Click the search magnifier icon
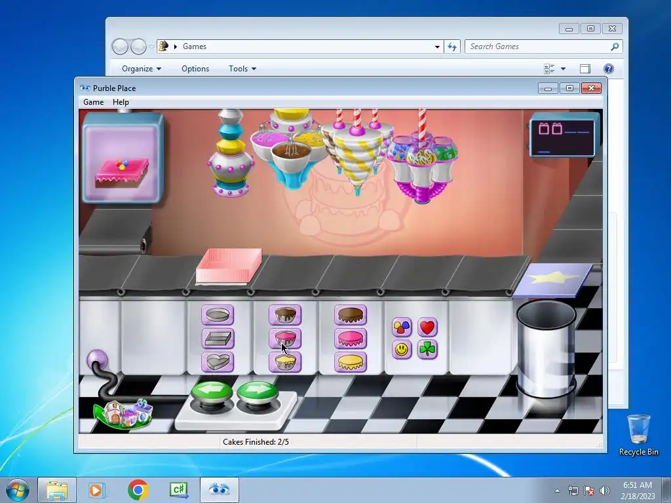Image resolution: width=671 pixels, height=503 pixels. tap(615, 47)
